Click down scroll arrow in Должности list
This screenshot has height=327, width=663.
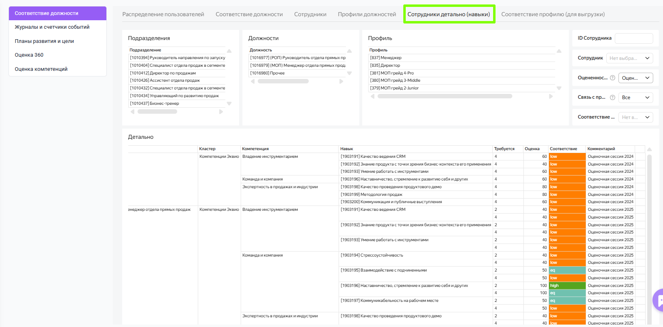tap(350, 73)
